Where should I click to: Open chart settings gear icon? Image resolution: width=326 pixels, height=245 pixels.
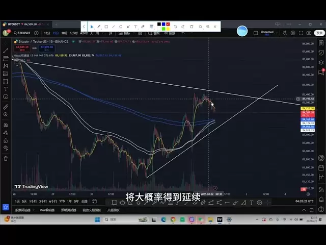[293, 33]
